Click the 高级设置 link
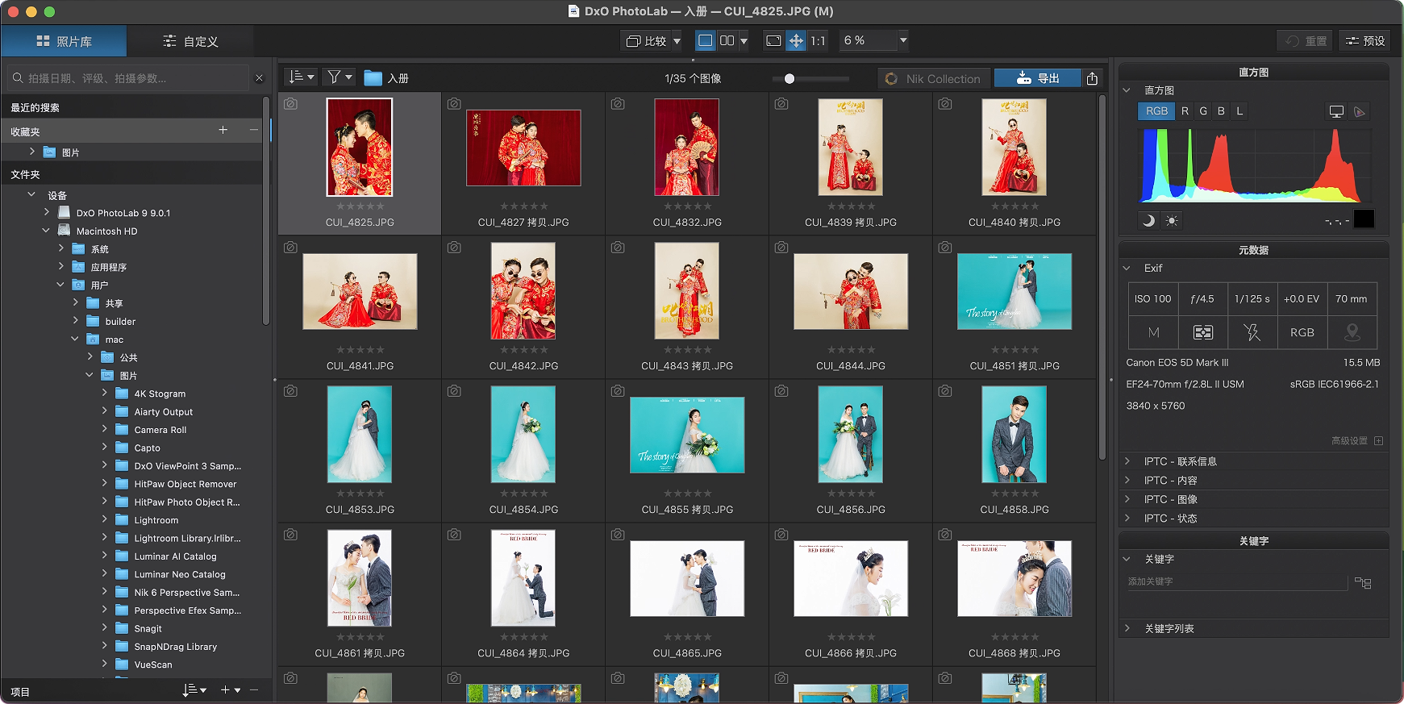 [1349, 441]
